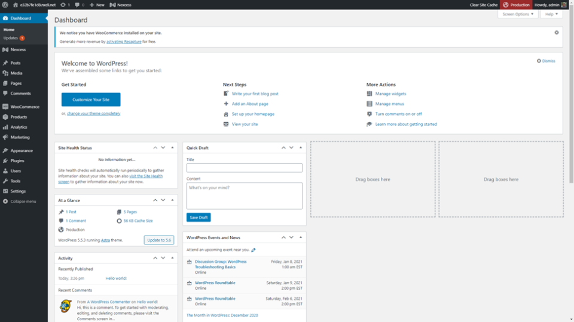Viewport: 574px width, 322px height.
Task: Collapse the Activity panel
Action: click(x=172, y=258)
